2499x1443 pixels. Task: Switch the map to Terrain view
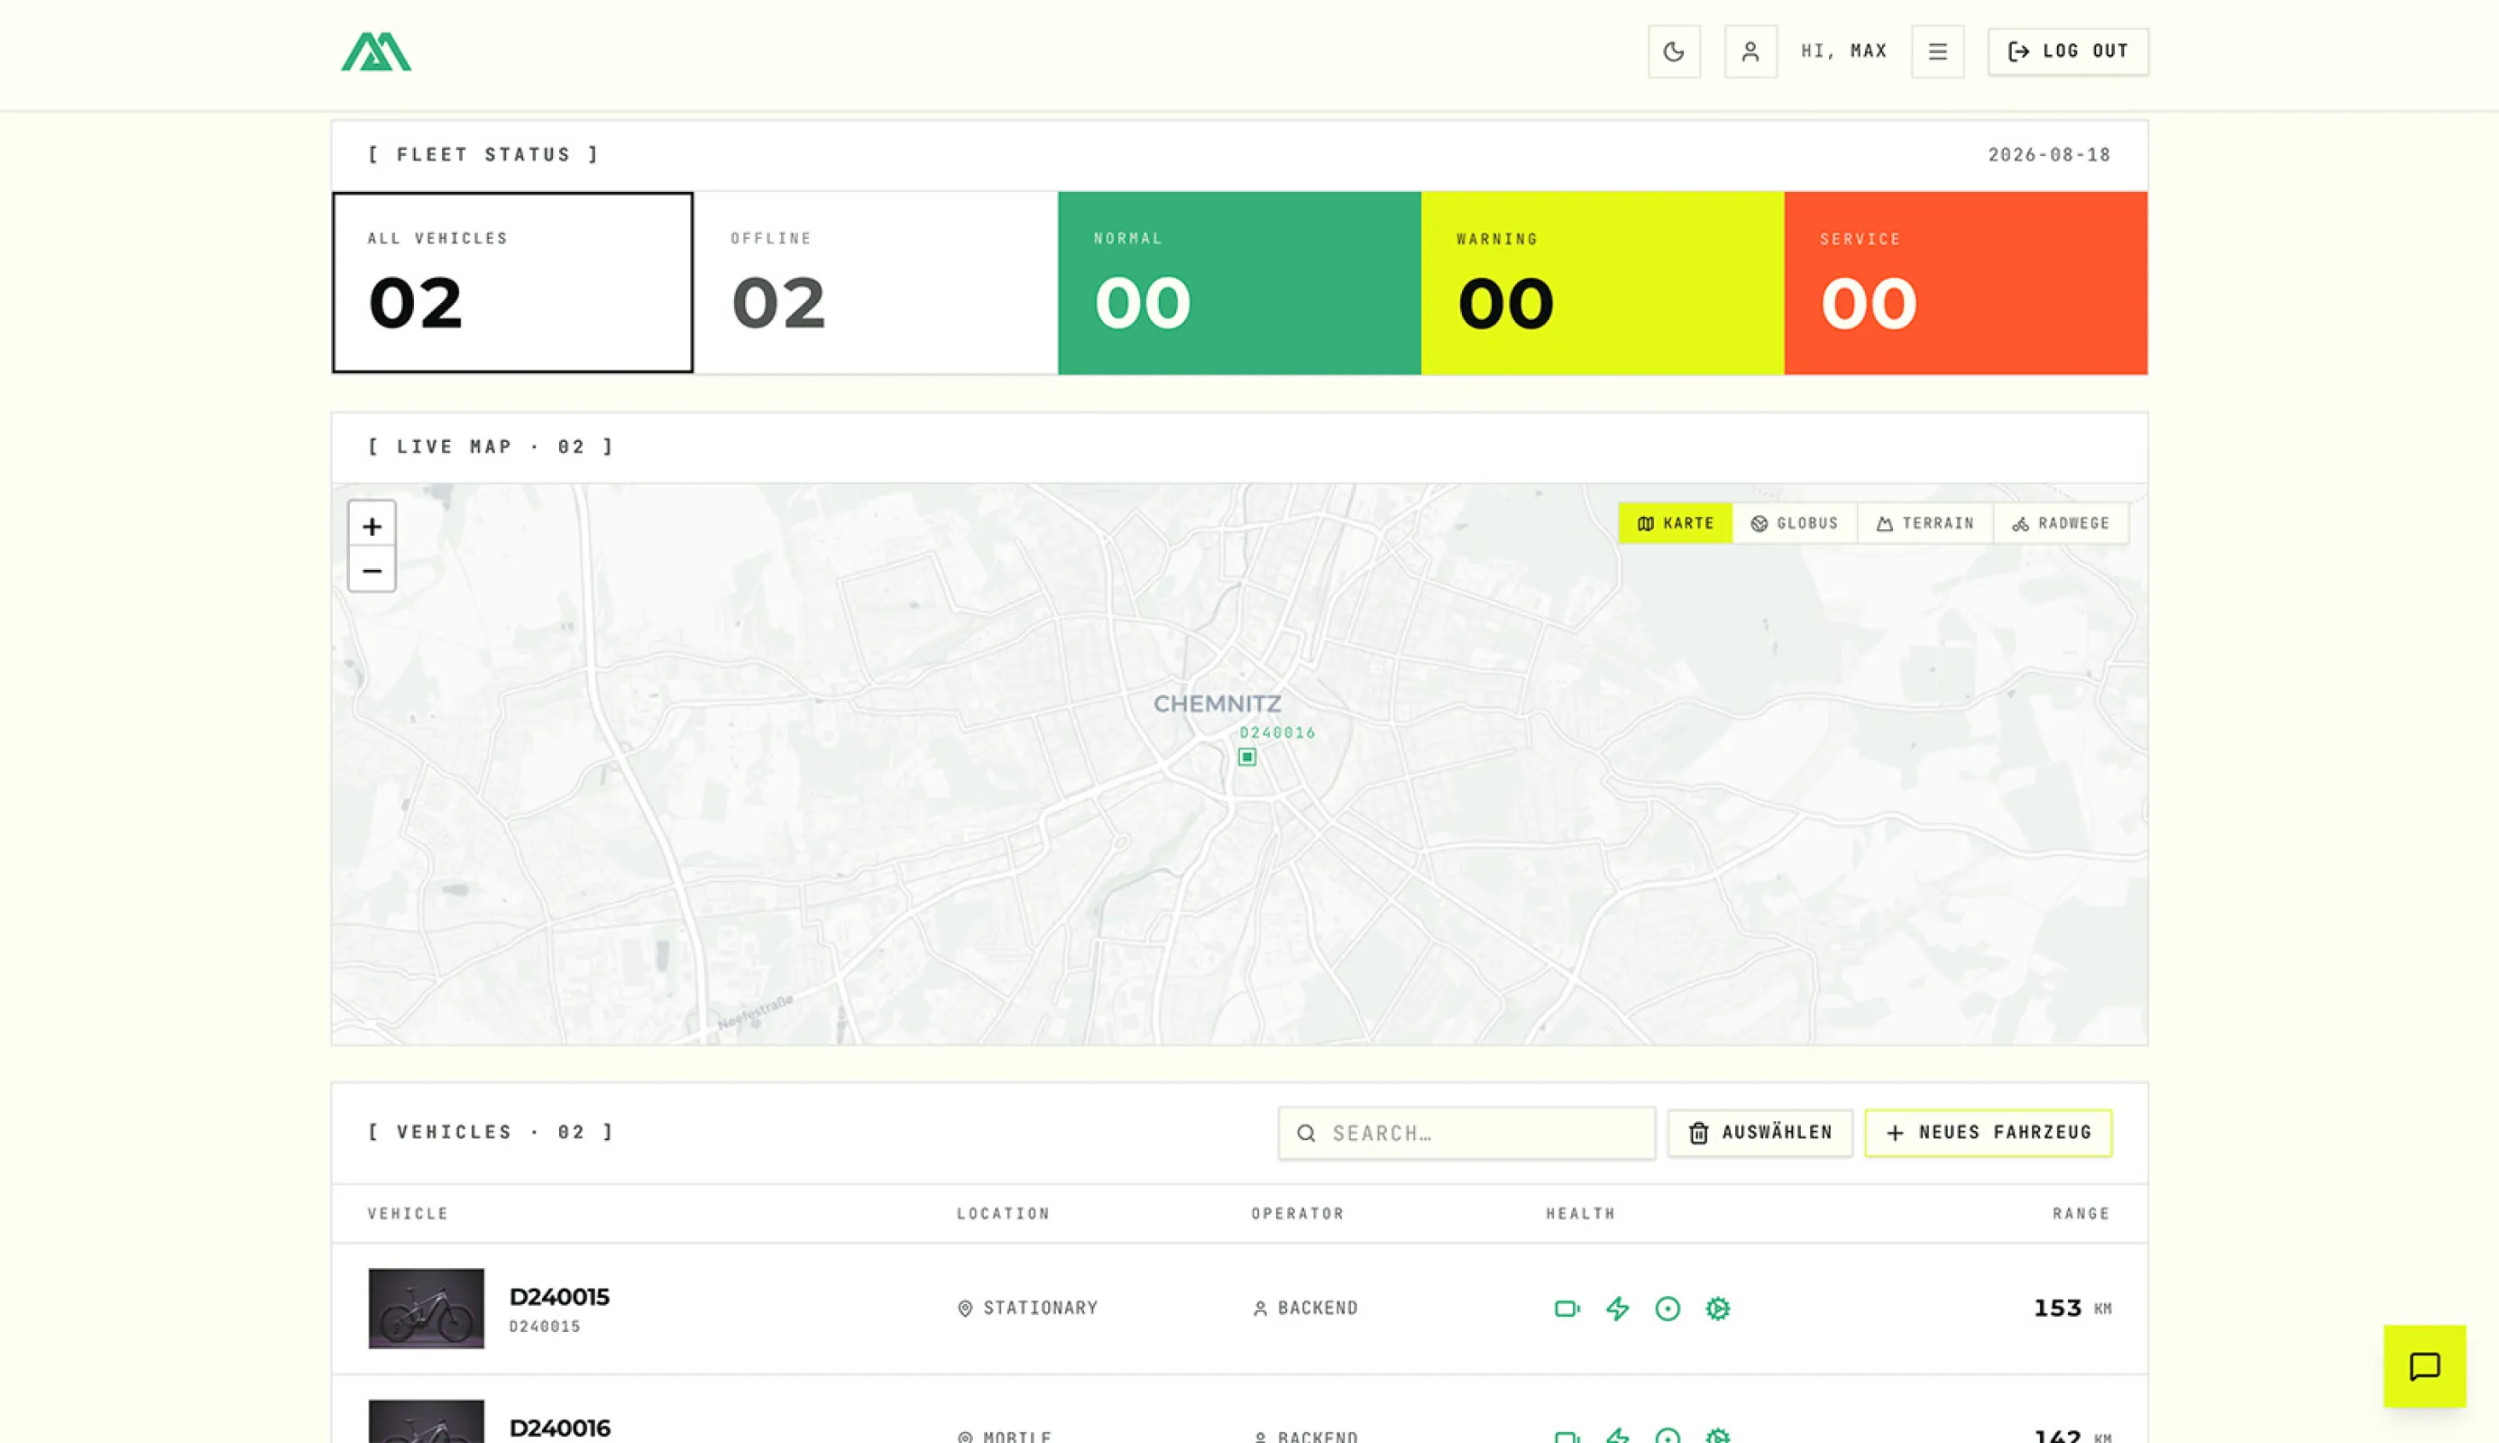click(x=1925, y=523)
